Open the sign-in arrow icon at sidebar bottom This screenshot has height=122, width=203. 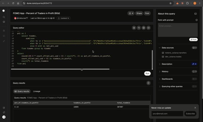(4, 117)
